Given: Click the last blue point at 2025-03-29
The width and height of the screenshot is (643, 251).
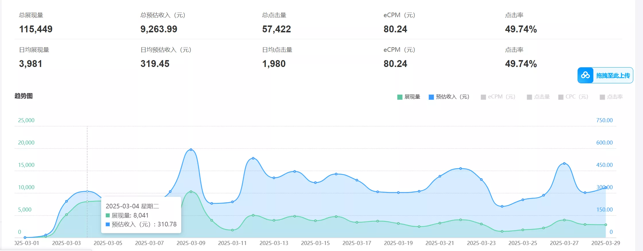Looking at the screenshot, I should coord(606,187).
